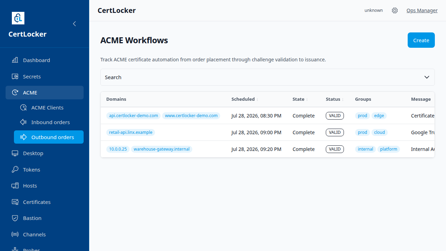The height and width of the screenshot is (251, 446).
Task: Click the Outbound orders arrow icon
Action: (x=23, y=137)
